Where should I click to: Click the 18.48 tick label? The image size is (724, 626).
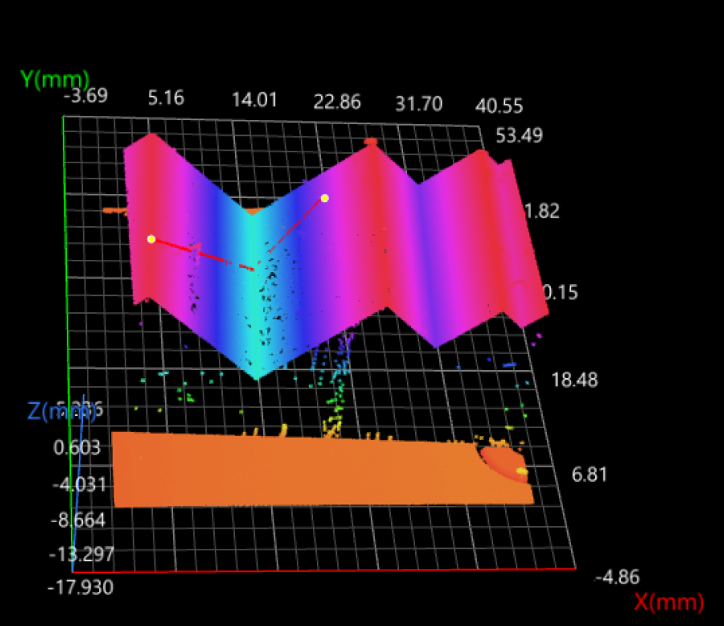point(575,380)
